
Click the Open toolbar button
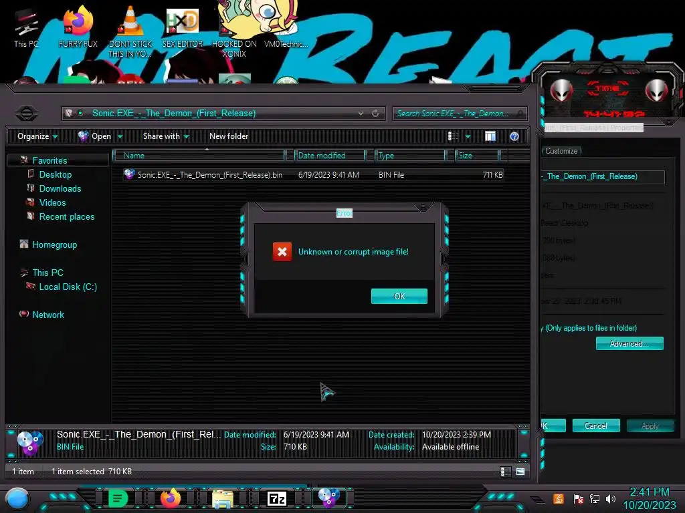coord(95,136)
